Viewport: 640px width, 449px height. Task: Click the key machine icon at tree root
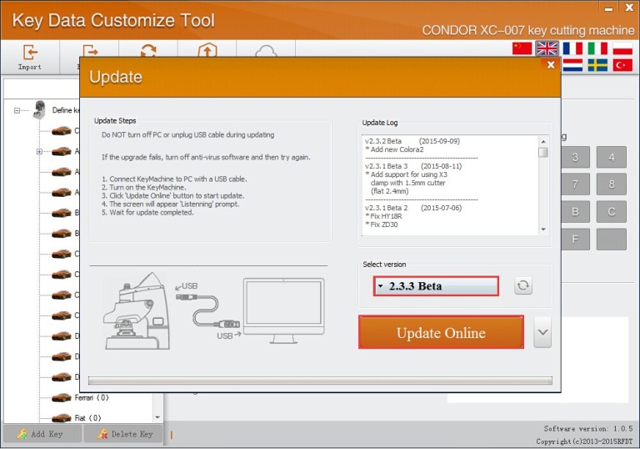[39, 109]
